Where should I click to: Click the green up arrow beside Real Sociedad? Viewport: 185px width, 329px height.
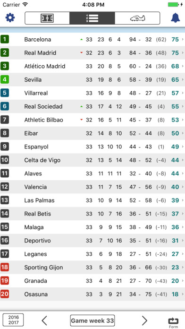tap(82, 106)
